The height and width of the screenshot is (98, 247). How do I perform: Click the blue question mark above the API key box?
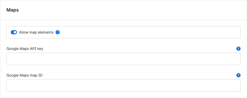[239, 49]
